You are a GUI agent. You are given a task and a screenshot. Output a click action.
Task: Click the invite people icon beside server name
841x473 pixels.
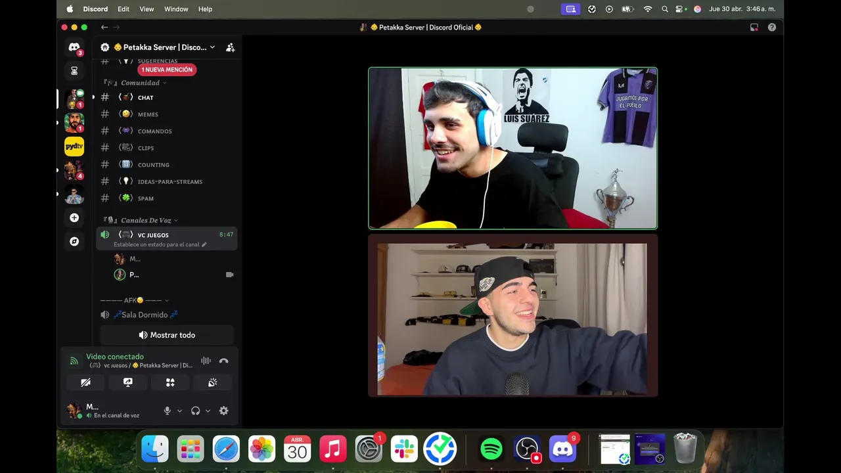tap(230, 47)
